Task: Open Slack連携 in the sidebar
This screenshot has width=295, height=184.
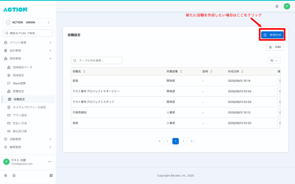Action: (x=19, y=83)
